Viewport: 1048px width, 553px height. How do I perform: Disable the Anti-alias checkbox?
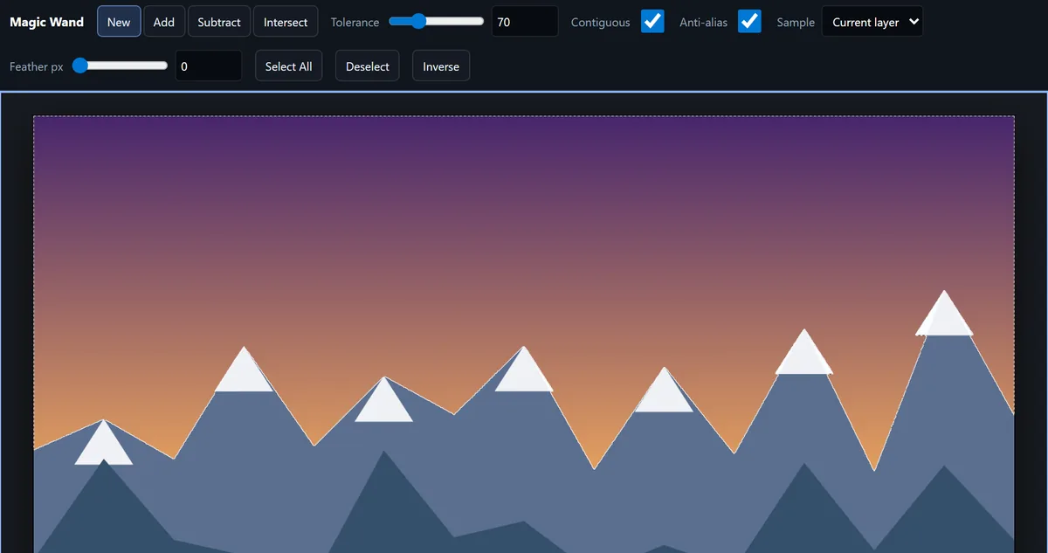(x=749, y=21)
